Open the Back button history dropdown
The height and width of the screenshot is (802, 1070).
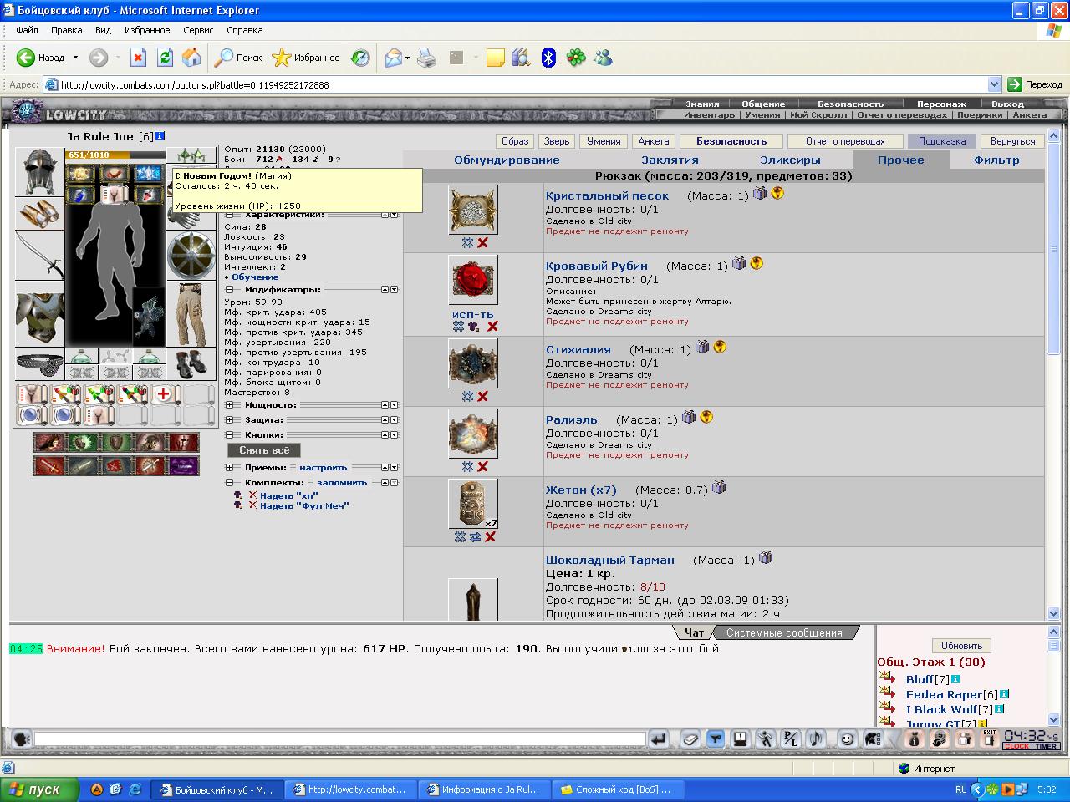75,58
